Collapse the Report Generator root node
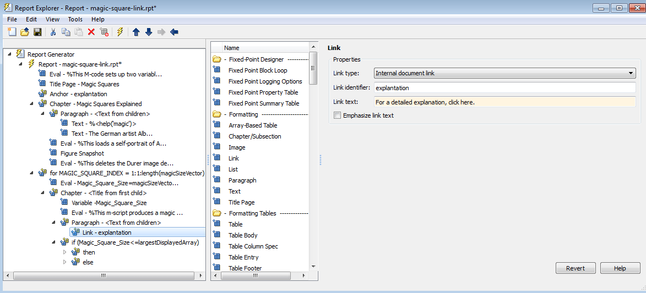This screenshot has height=293, width=646. click(x=10, y=54)
